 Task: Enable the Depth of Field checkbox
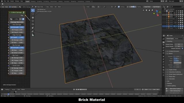pyautogui.click(x=168, y=70)
